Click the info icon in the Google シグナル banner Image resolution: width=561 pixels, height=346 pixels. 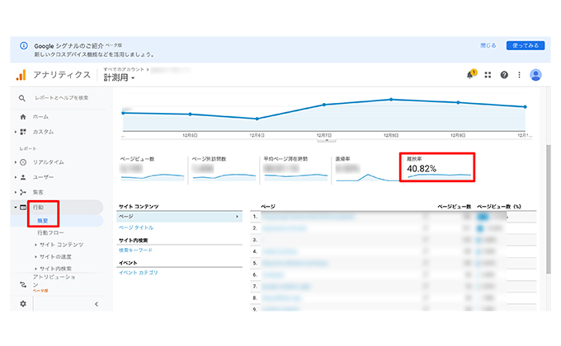coord(24,45)
